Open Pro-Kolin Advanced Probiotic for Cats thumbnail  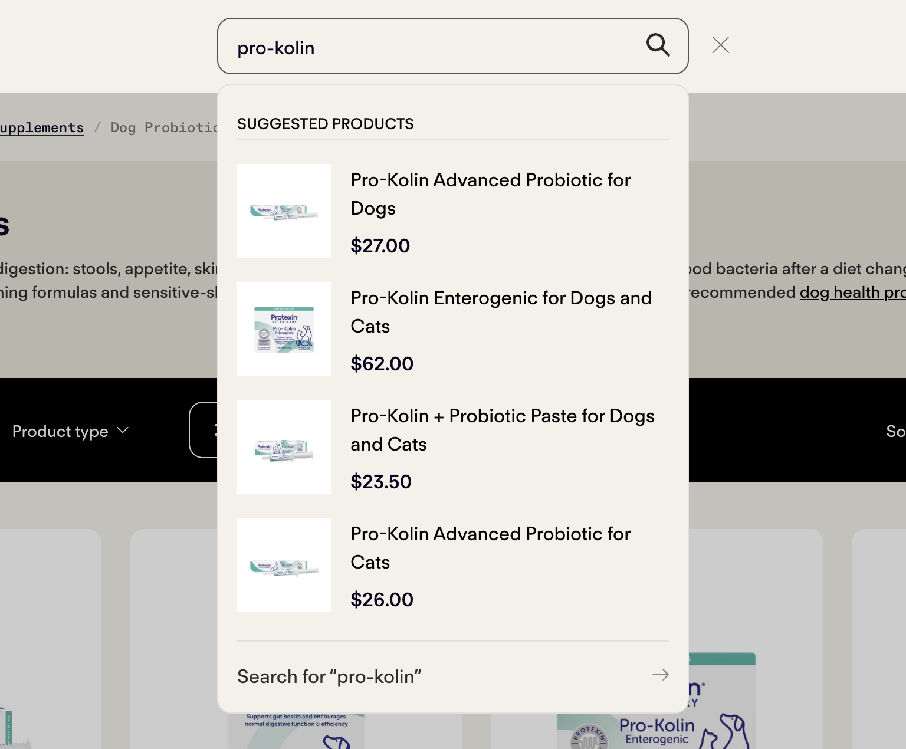click(284, 565)
